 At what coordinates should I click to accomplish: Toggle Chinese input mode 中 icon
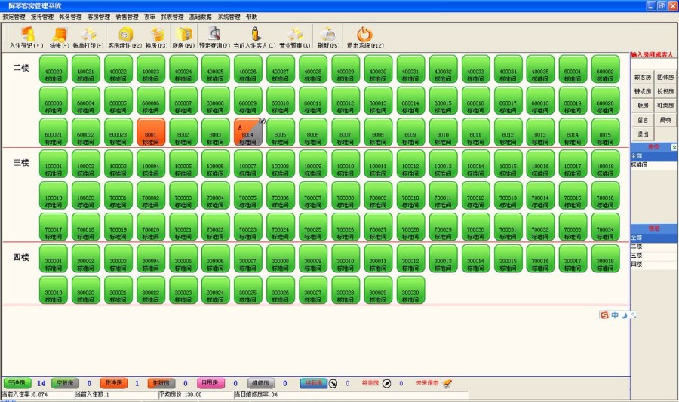tap(615, 315)
